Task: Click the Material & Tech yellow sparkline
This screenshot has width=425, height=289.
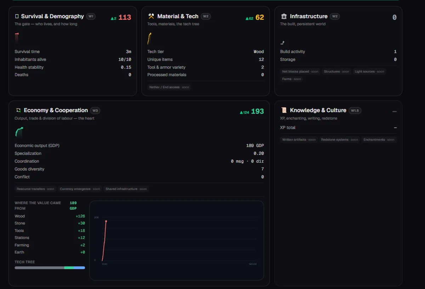Action: pos(149,38)
